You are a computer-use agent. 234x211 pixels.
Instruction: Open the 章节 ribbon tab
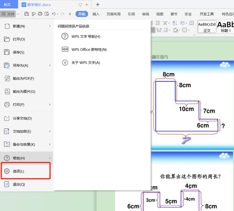(x=174, y=14)
